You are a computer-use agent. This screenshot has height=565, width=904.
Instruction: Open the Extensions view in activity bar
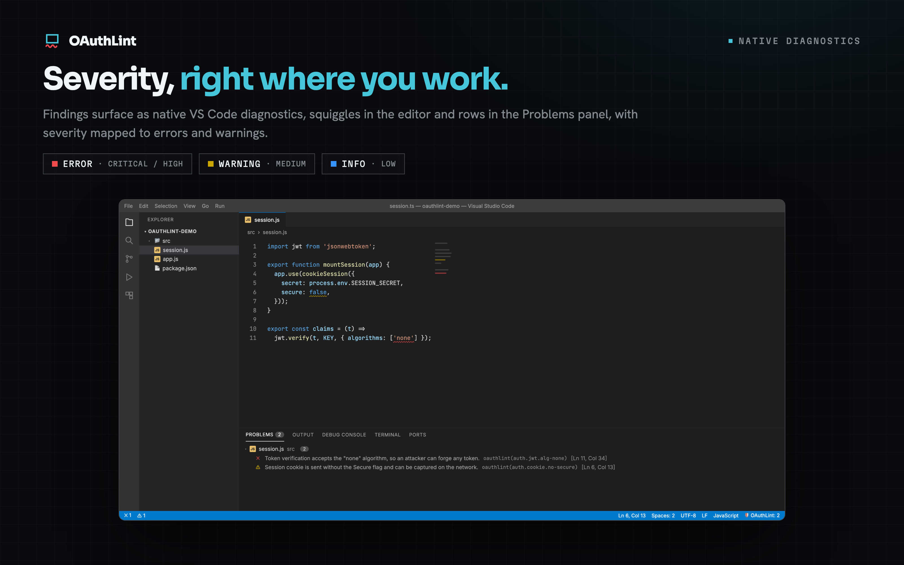129,295
